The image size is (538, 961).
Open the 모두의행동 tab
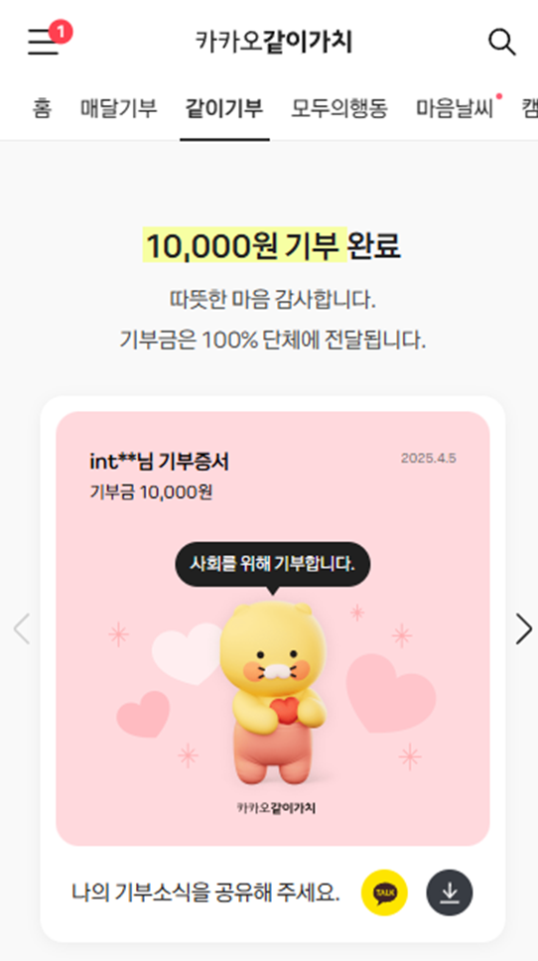point(339,108)
